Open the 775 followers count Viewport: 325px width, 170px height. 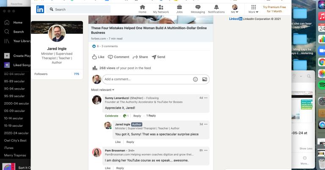77,74
